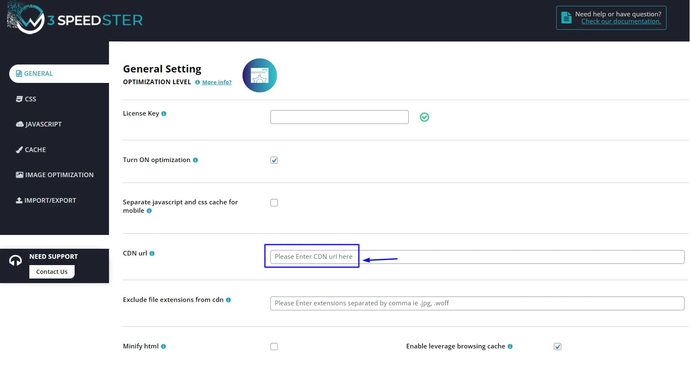Image resolution: width=690 pixels, height=379 pixels.
Task: Click the info icon next to CDN url
Action: click(x=152, y=253)
